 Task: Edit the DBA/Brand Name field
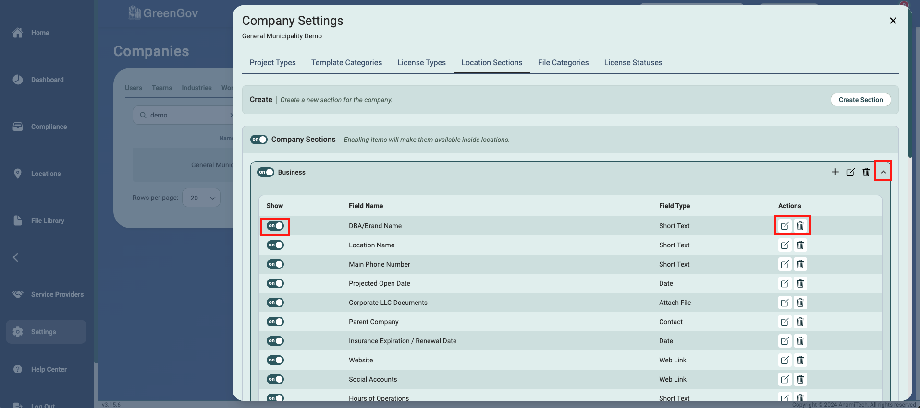(x=785, y=226)
